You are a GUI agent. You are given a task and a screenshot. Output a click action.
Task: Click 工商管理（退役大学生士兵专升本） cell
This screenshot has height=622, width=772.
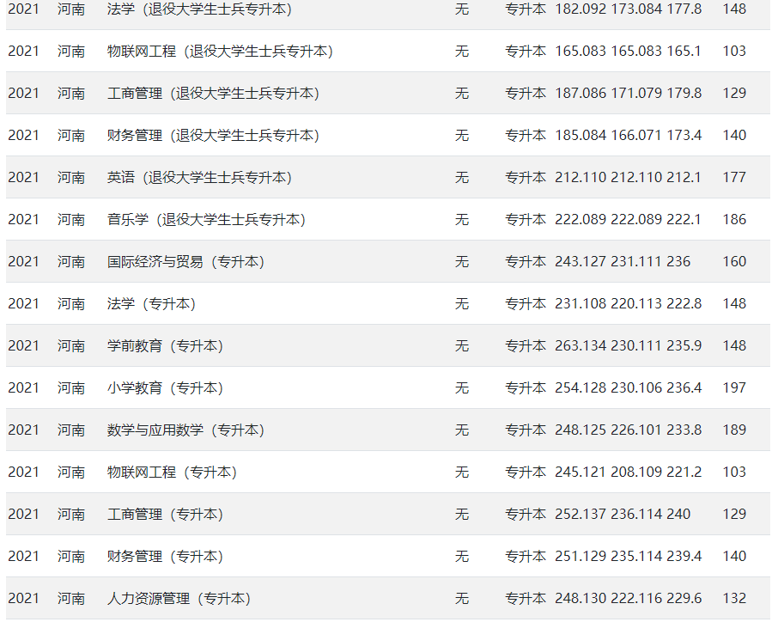pos(213,93)
